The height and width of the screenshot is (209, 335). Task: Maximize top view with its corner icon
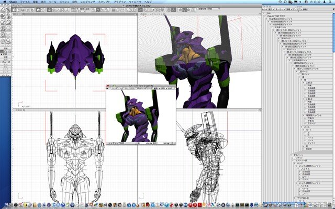[x=136, y=14]
